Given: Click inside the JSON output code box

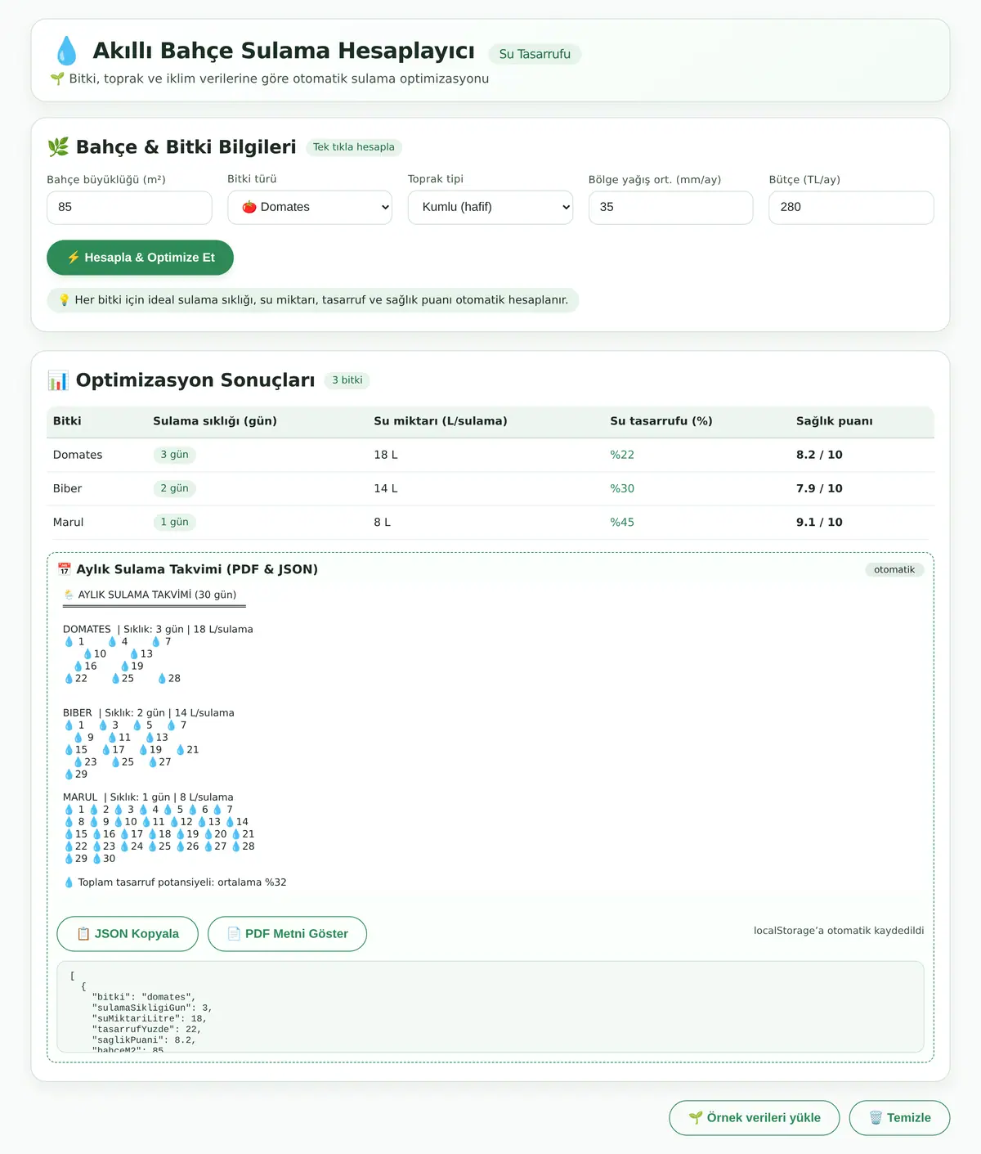Looking at the screenshot, I should click(490, 1007).
